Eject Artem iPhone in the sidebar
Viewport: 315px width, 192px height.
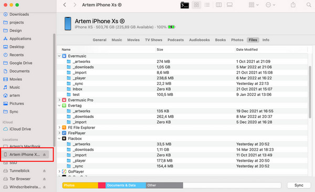tap(44, 154)
